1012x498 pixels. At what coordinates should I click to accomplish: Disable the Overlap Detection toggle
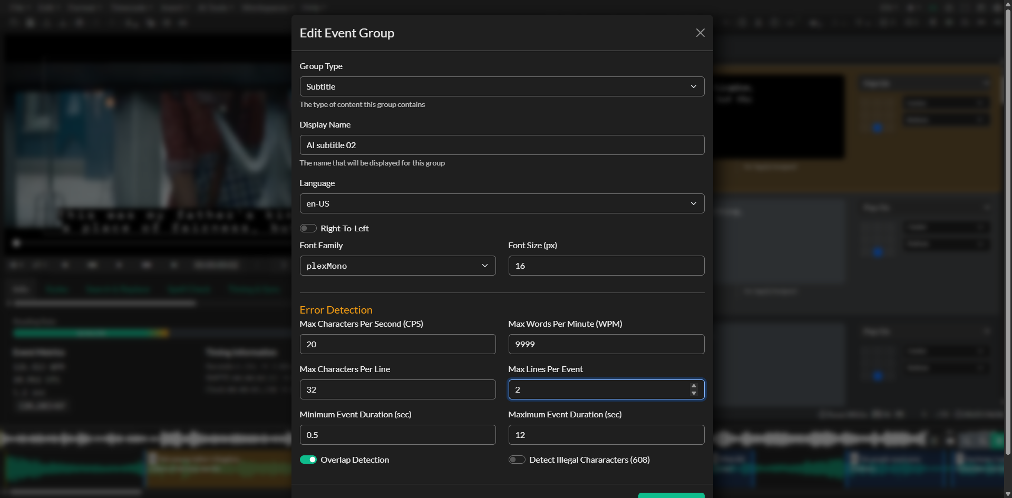308,460
